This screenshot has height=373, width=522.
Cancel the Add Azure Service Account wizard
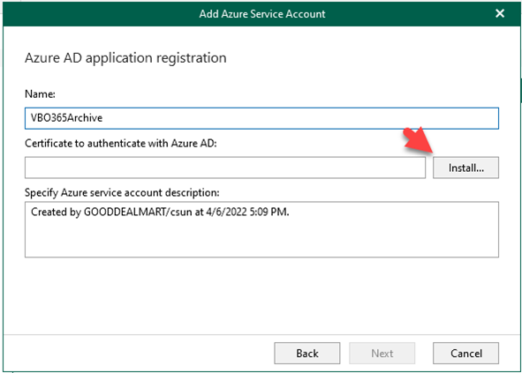465,353
